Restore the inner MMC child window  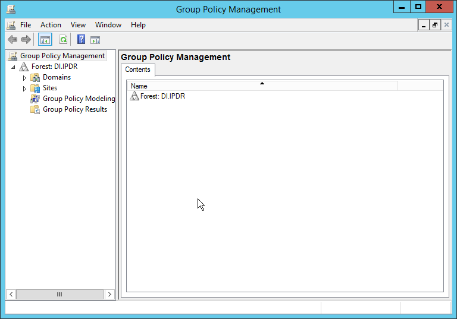tap(435, 25)
